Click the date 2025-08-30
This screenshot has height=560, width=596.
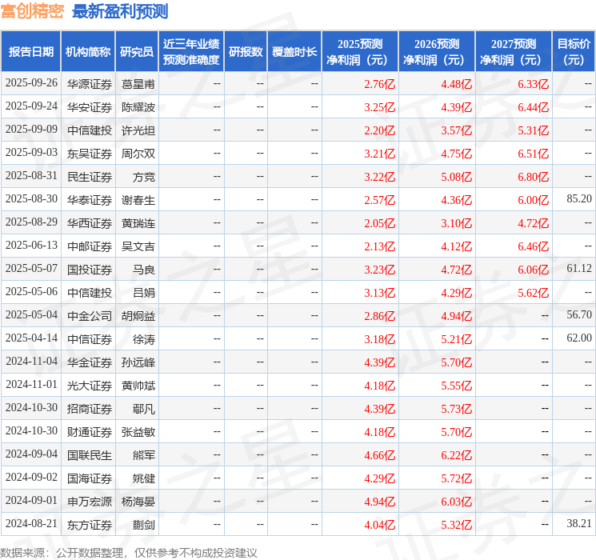[x=31, y=199]
